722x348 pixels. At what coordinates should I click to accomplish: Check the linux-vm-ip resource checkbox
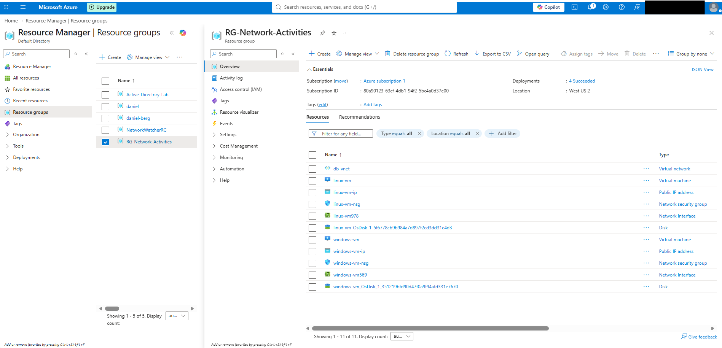[312, 192]
